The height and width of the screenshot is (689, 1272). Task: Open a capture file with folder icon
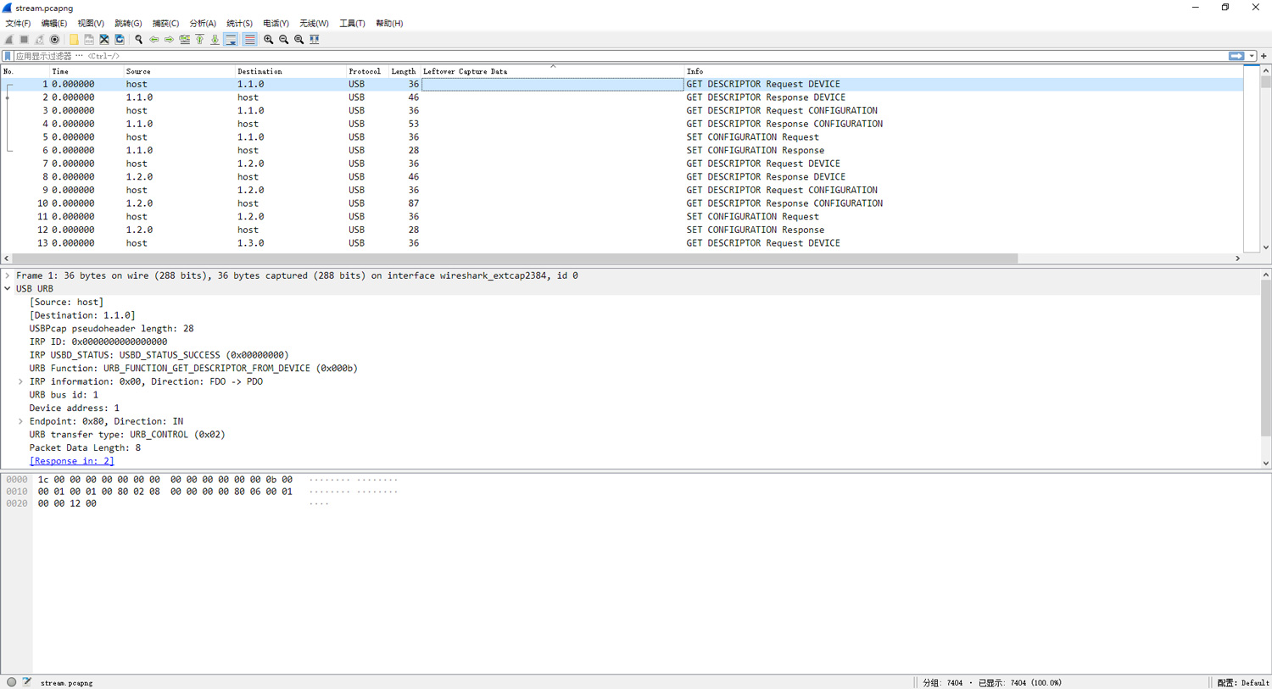[74, 39]
